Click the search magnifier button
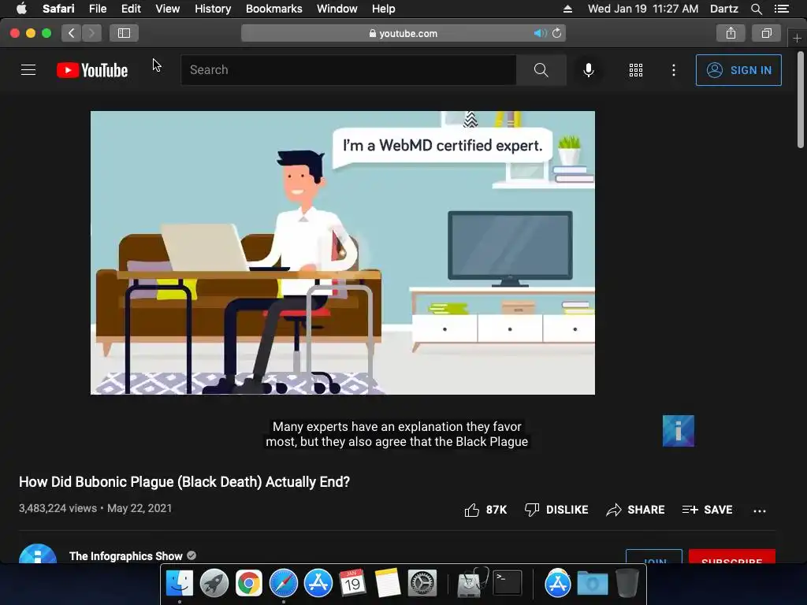807x605 pixels. click(541, 70)
